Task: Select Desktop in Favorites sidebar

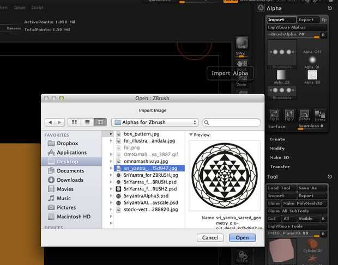Action: (71, 162)
